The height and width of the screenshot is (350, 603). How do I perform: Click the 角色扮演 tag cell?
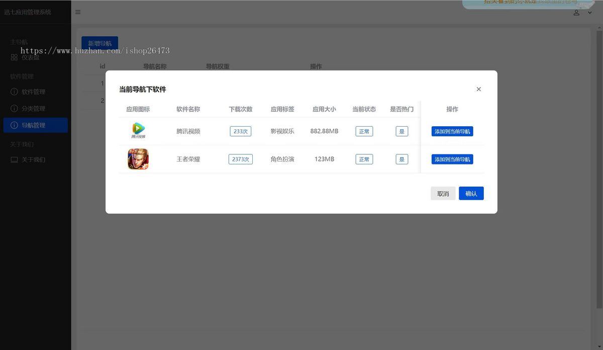coord(282,159)
